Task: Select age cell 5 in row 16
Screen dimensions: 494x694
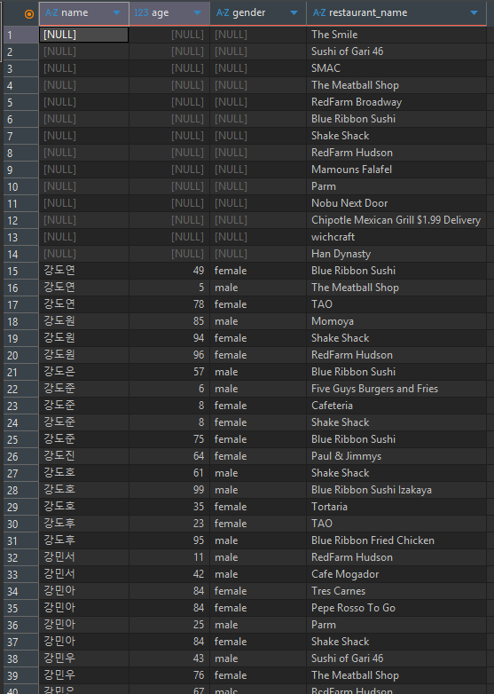Action: (169, 288)
